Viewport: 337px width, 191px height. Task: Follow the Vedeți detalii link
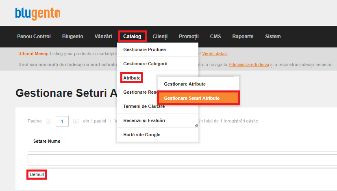pyautogui.click(x=215, y=54)
